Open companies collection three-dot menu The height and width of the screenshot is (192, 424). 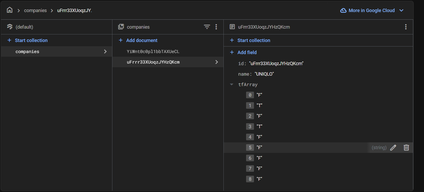(216, 27)
